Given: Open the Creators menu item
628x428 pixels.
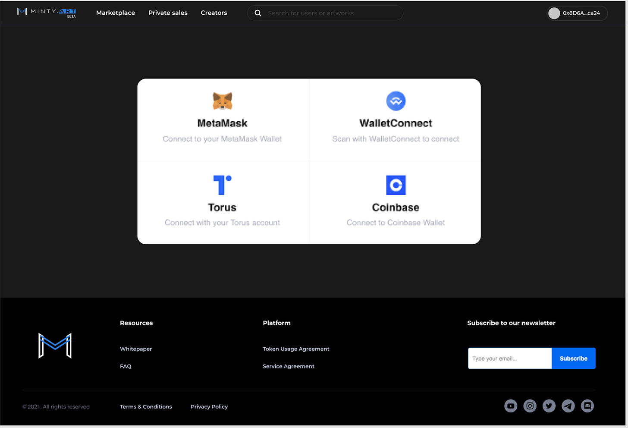Looking at the screenshot, I should (x=214, y=13).
